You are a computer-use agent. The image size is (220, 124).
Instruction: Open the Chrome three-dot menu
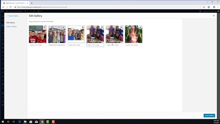click(218, 7)
